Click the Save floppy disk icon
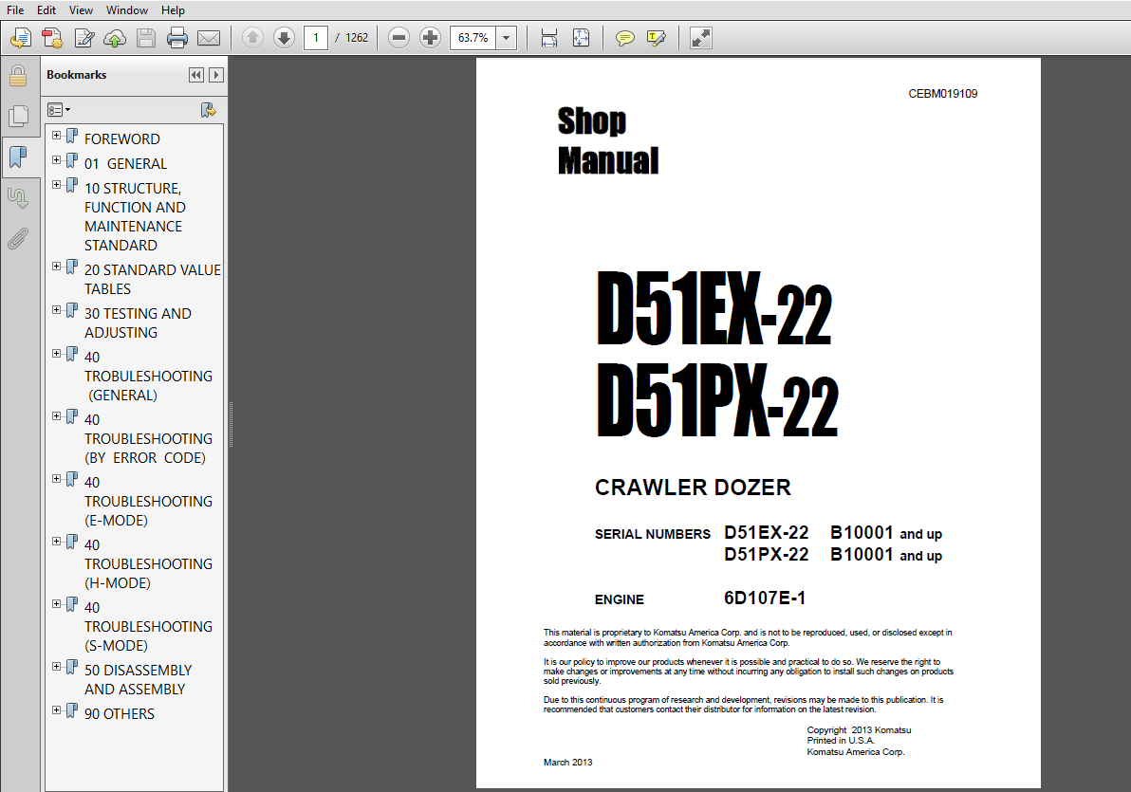Viewport: 1131px width, 792px height. [146, 38]
